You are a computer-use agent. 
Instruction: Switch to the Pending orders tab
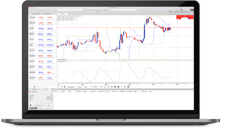pyautogui.click(x=41, y=108)
